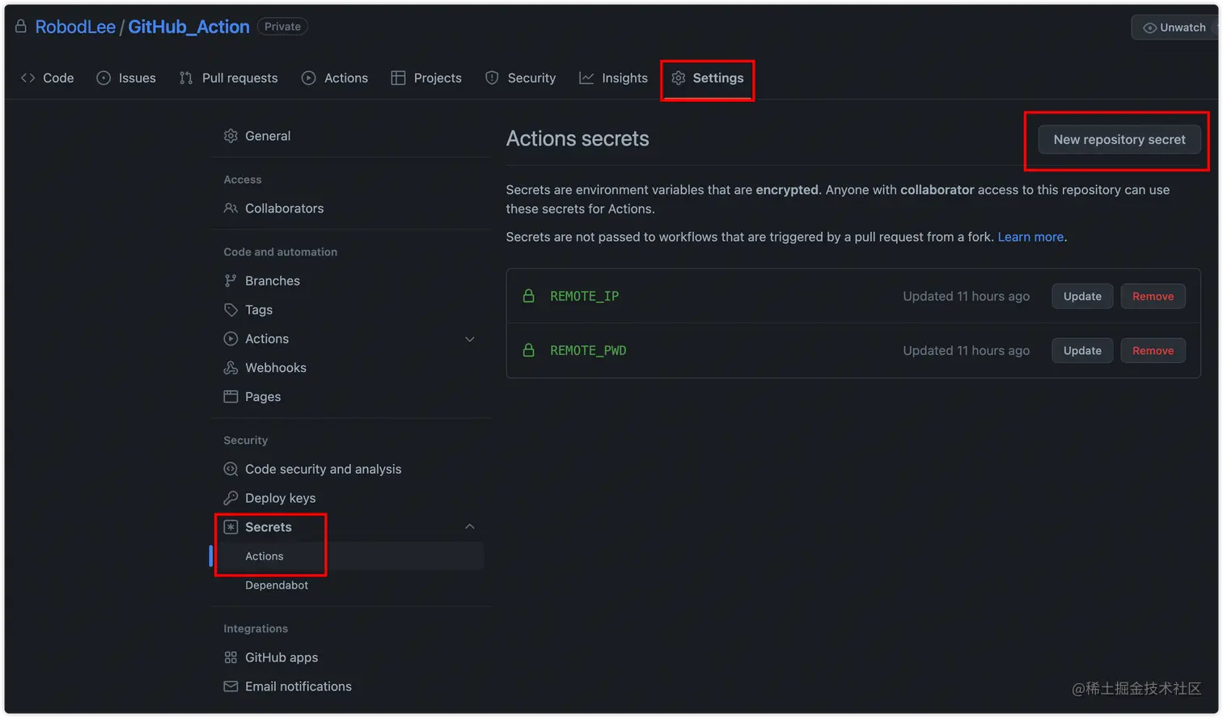
Task: Go to the Pull requests tab
Action: tap(228, 78)
